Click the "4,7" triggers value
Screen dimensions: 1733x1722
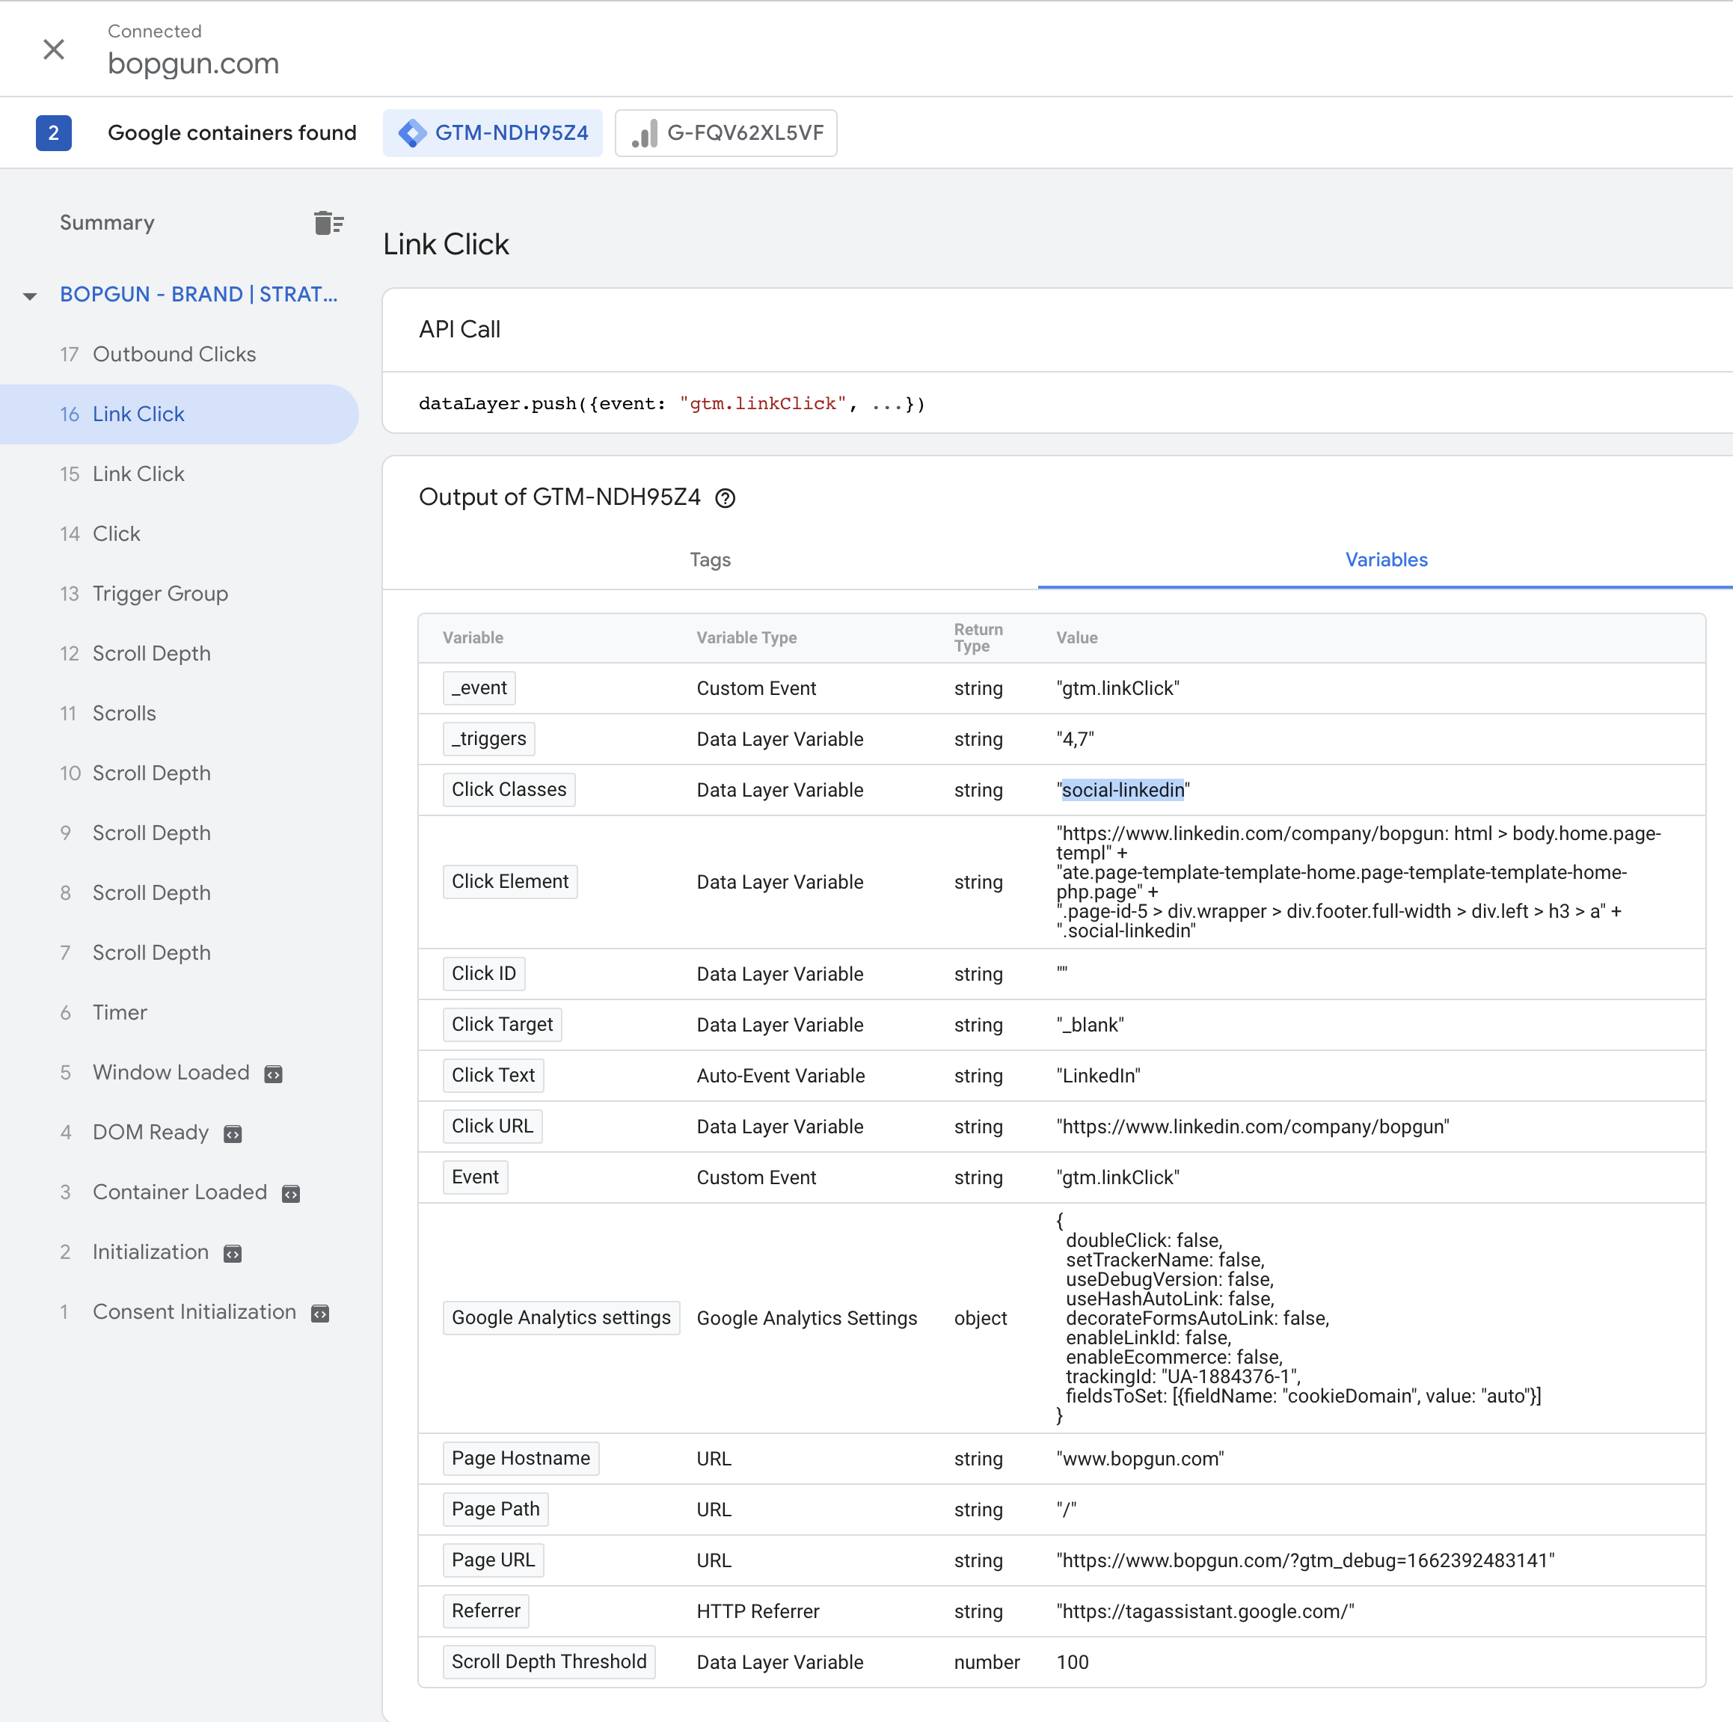click(1075, 739)
